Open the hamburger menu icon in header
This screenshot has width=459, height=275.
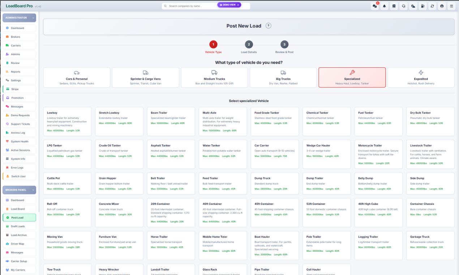point(451,6)
